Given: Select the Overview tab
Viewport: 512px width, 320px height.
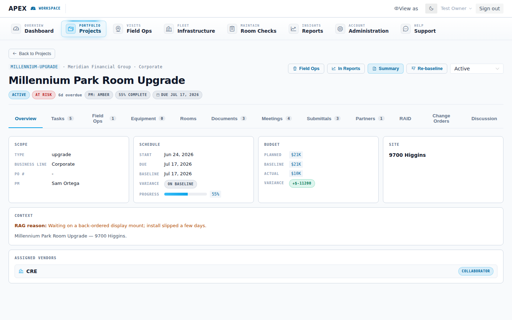Looking at the screenshot, I should (x=26, y=119).
